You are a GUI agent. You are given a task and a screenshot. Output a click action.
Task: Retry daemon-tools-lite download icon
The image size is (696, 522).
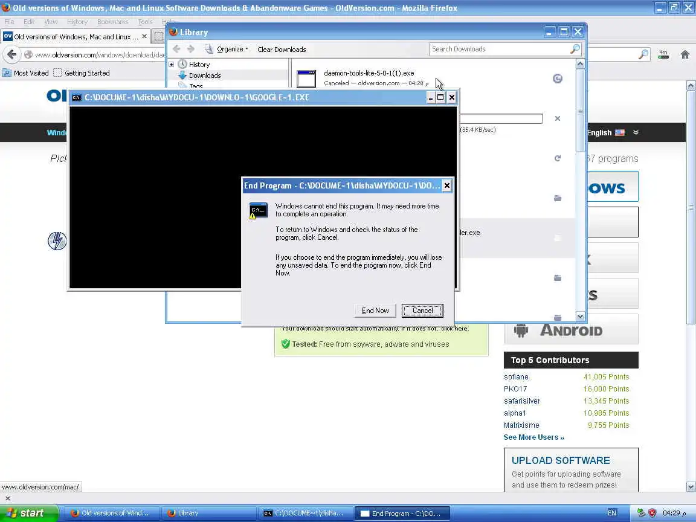[x=558, y=79]
